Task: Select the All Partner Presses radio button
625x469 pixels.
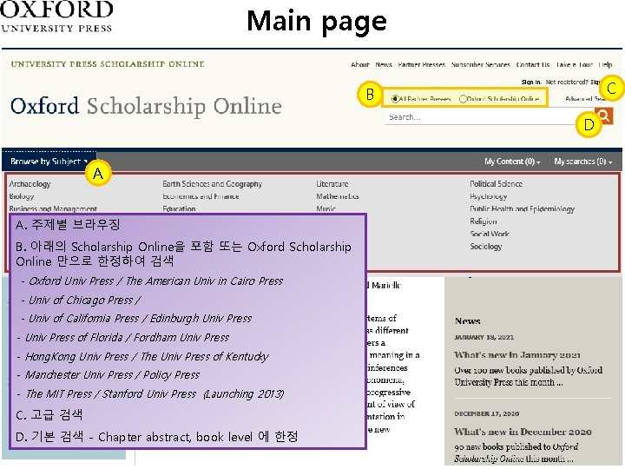Action: (x=395, y=98)
